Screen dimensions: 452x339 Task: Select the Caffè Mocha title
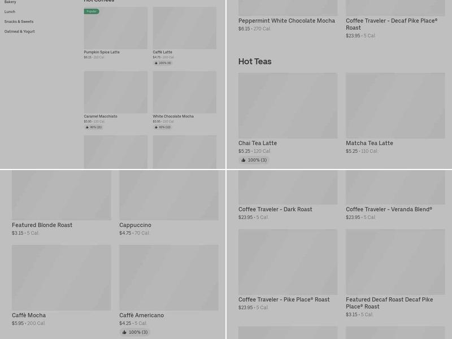click(29, 315)
